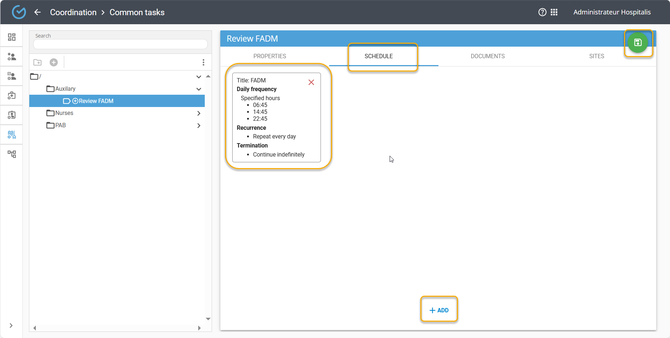This screenshot has width=670, height=338.
Task: Click the green save icon button
Action: 638,43
